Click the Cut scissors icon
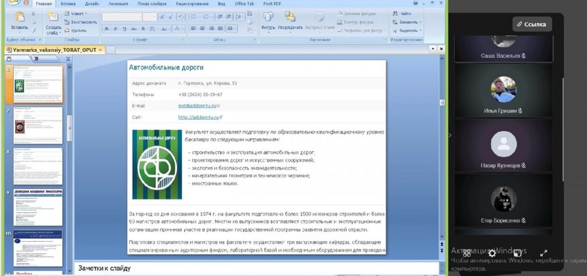This screenshot has width=587, height=276. tap(34, 14)
